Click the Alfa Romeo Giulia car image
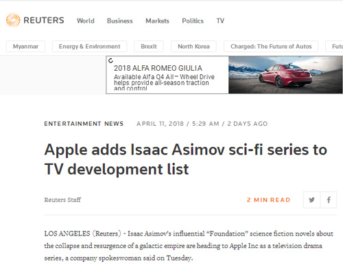The image size is (343, 270). coord(285,75)
